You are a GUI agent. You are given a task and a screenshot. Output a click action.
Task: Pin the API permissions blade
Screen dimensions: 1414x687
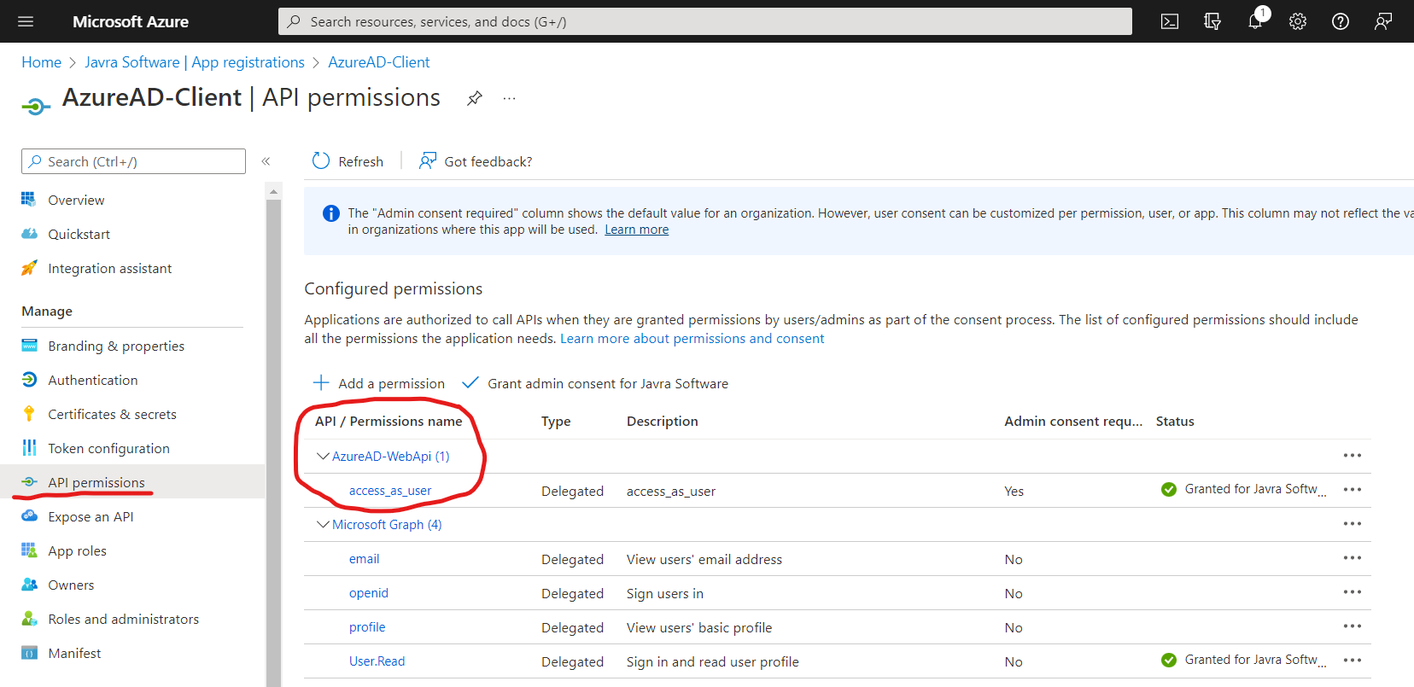[475, 98]
